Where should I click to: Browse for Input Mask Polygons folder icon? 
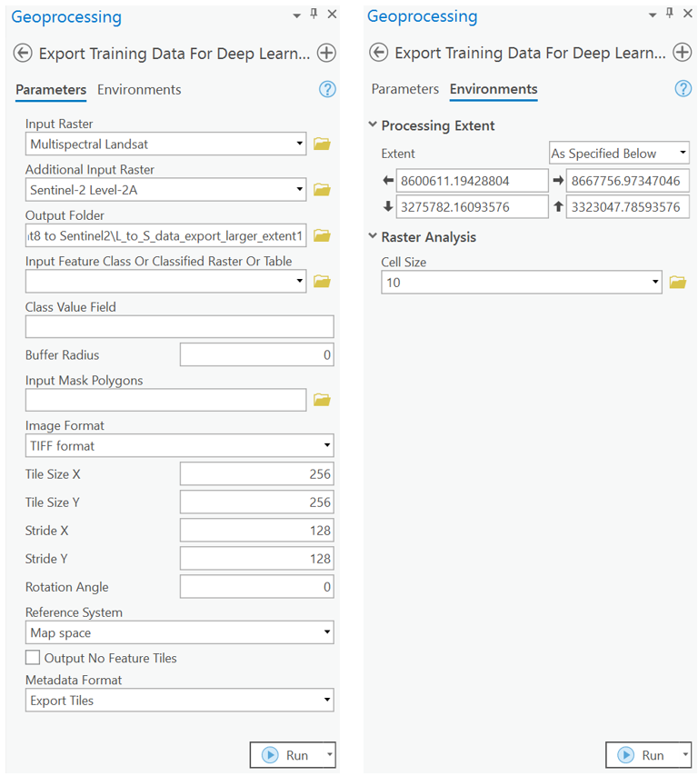point(322,400)
